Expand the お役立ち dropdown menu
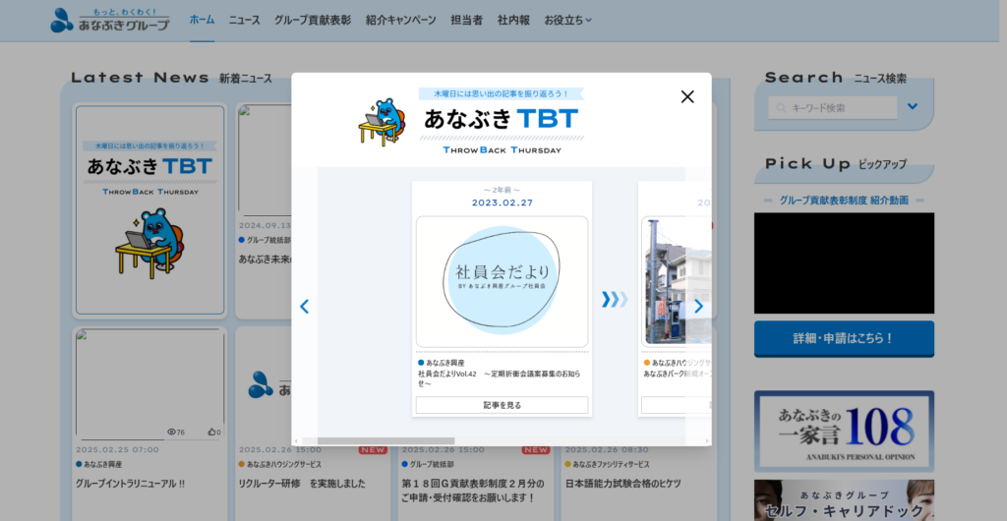Screen dimensions: 1007x521 (x=567, y=20)
